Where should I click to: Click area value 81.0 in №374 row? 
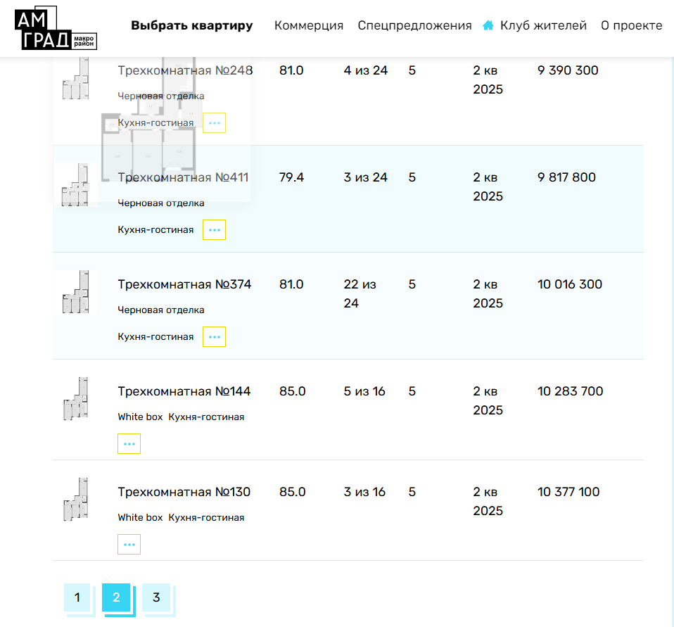pos(291,284)
